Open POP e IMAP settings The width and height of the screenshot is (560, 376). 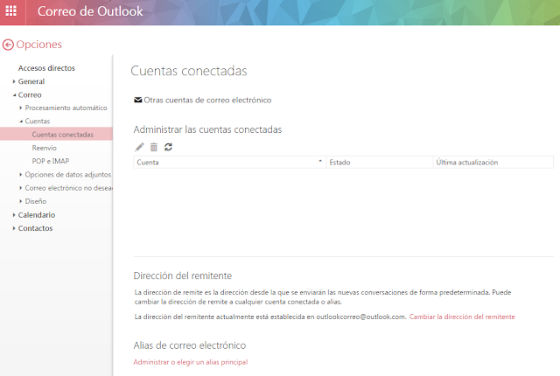tap(51, 161)
